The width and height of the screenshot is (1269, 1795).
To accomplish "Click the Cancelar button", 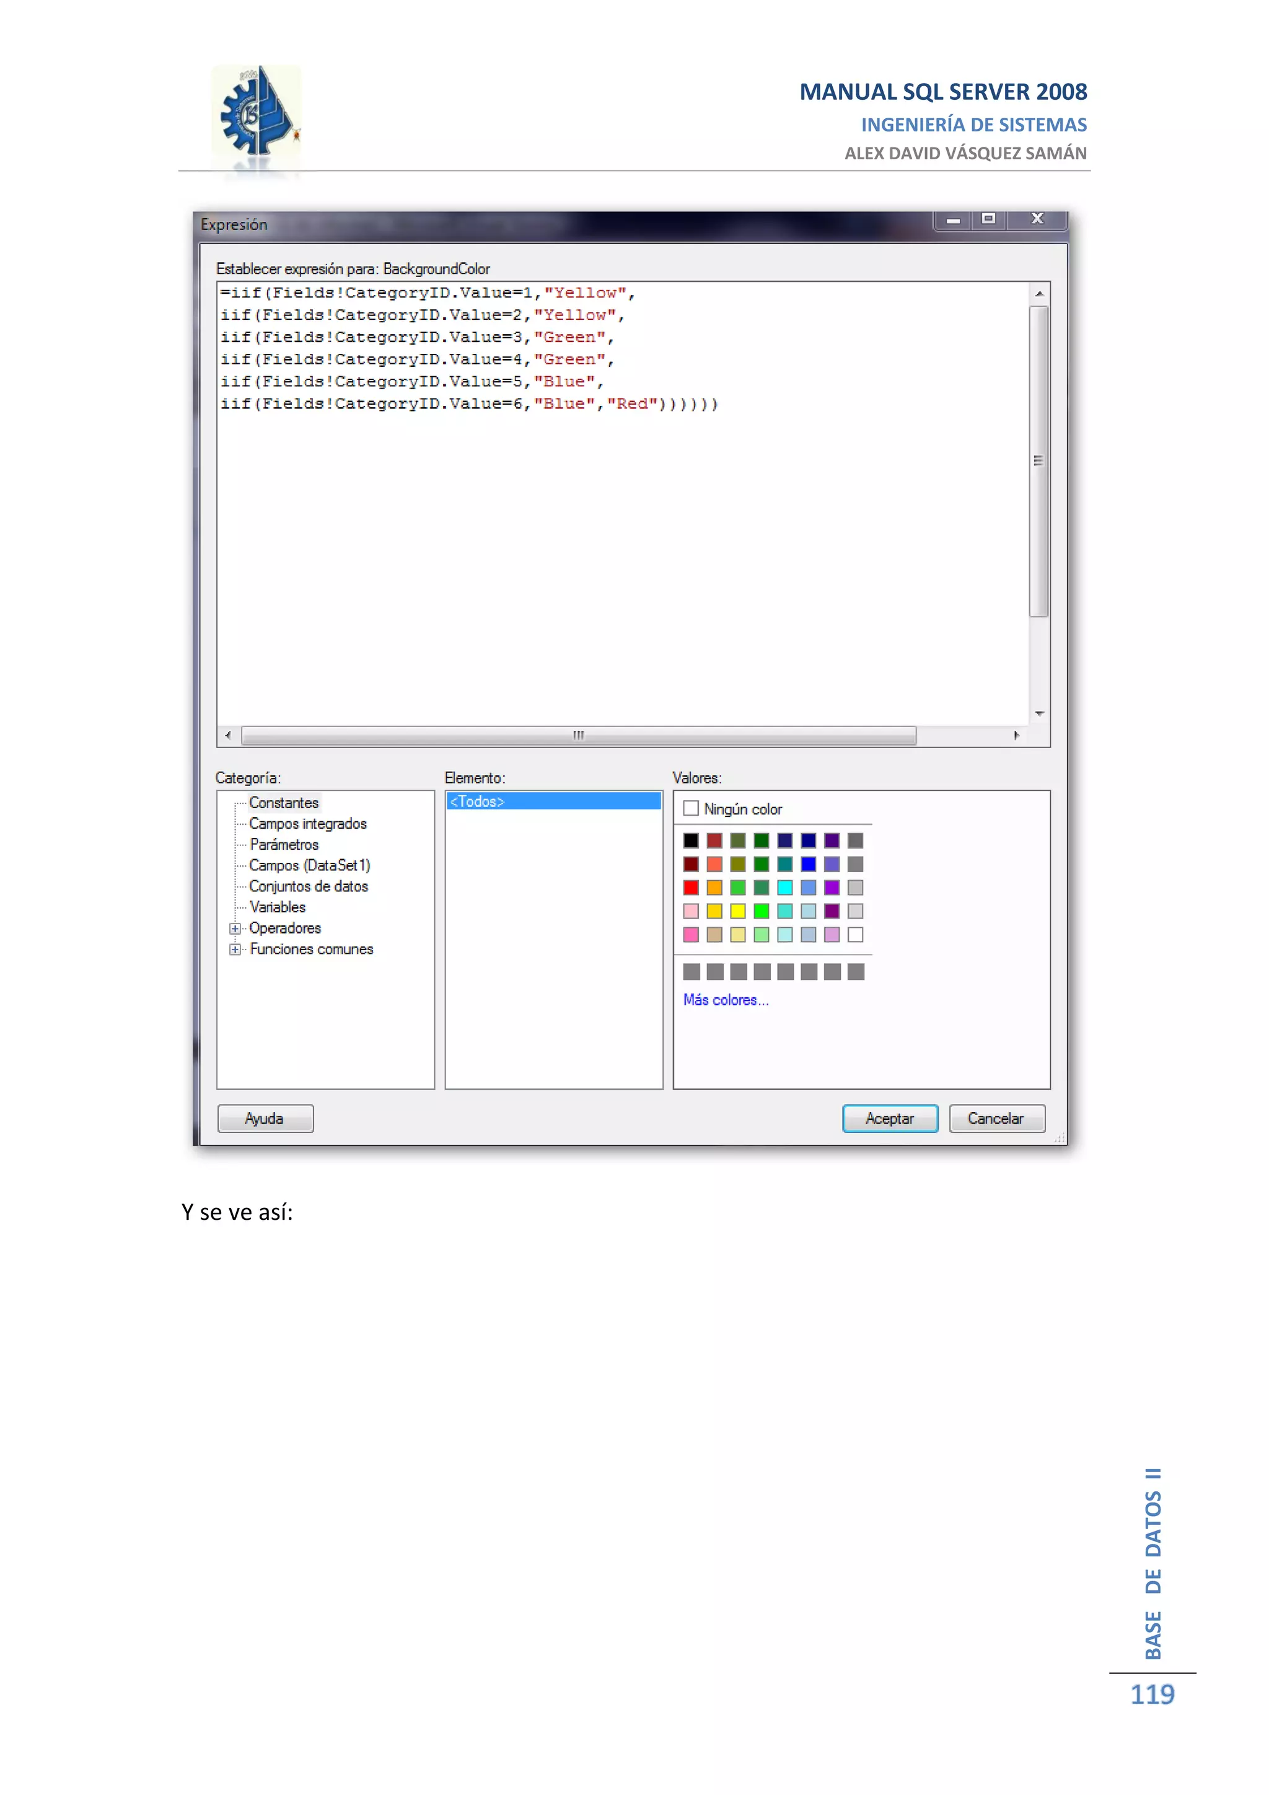I will tap(996, 1119).
